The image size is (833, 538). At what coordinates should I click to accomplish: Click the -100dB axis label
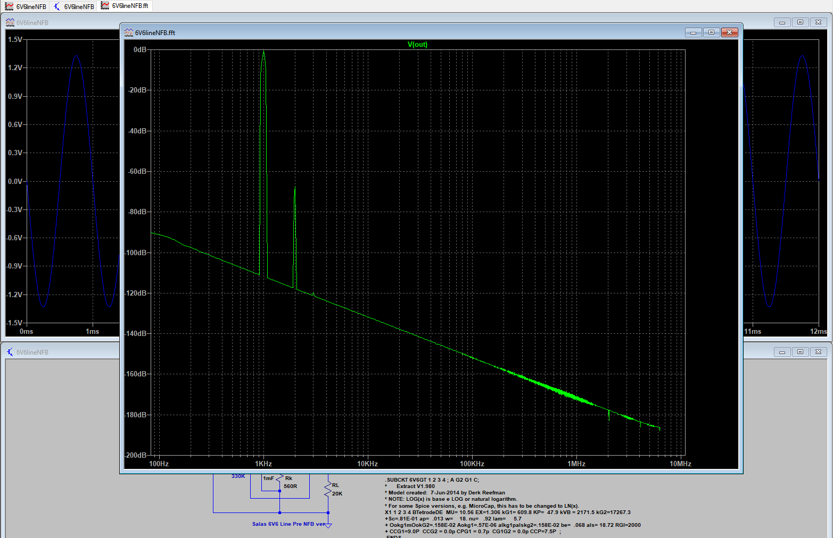pyautogui.click(x=136, y=253)
